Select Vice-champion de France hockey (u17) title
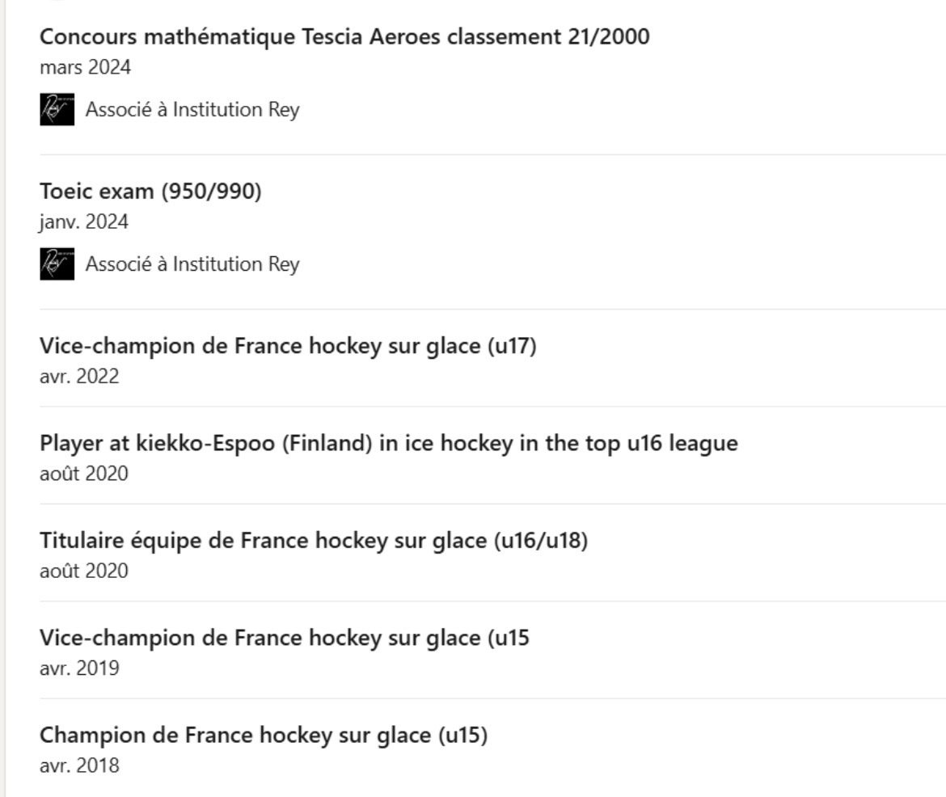This screenshot has width=946, height=797. [x=288, y=346]
